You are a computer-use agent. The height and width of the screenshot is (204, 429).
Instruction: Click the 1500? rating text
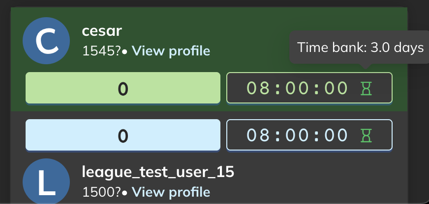(x=101, y=192)
